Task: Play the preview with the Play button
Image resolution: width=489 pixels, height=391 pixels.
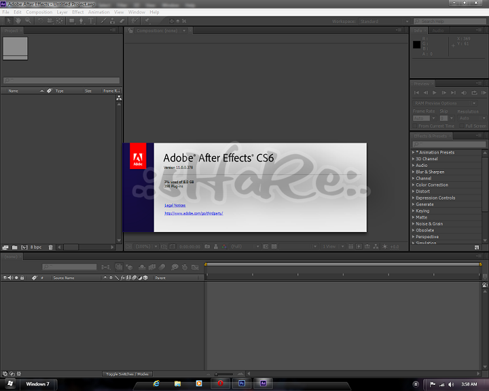Action: tap(435, 92)
